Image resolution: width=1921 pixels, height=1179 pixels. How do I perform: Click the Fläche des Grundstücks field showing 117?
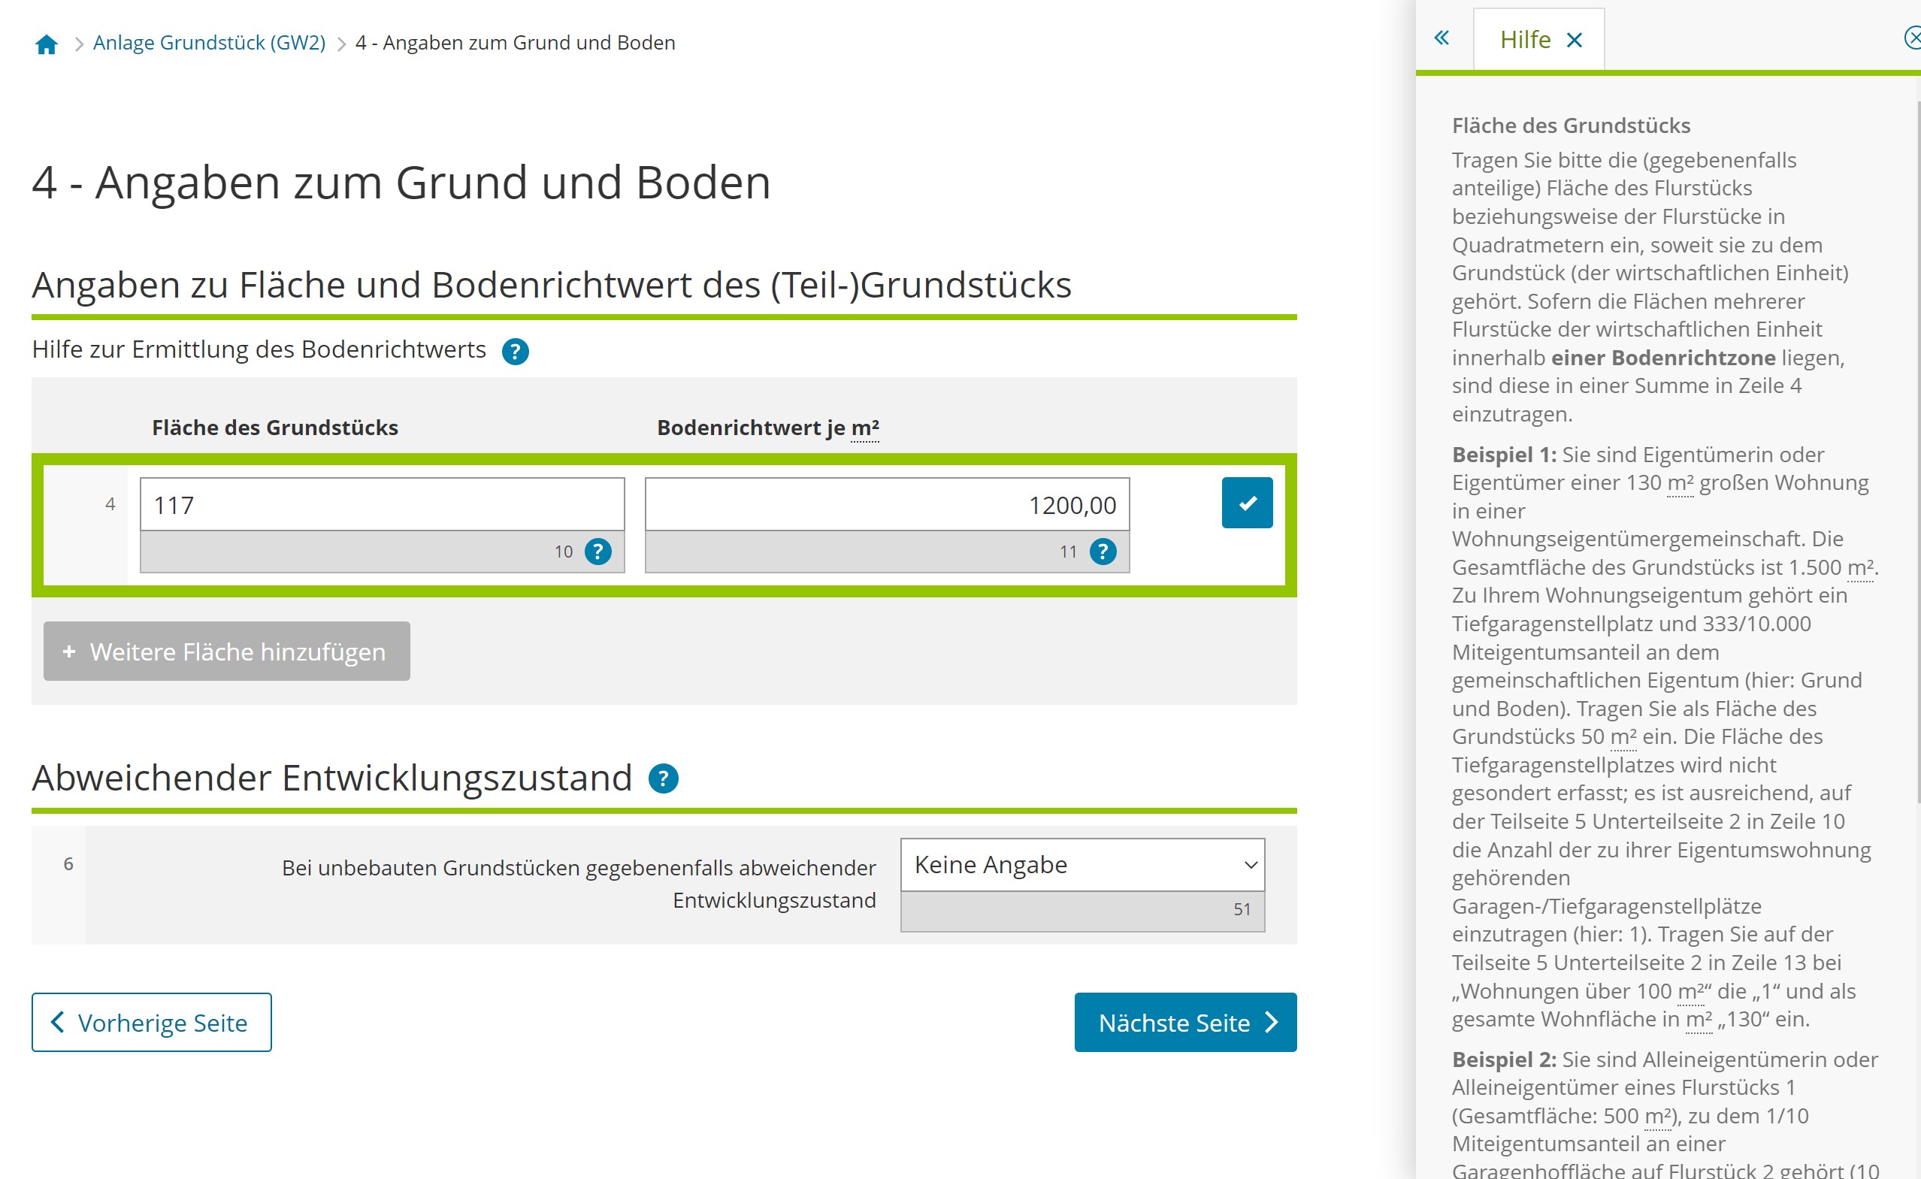tap(381, 504)
